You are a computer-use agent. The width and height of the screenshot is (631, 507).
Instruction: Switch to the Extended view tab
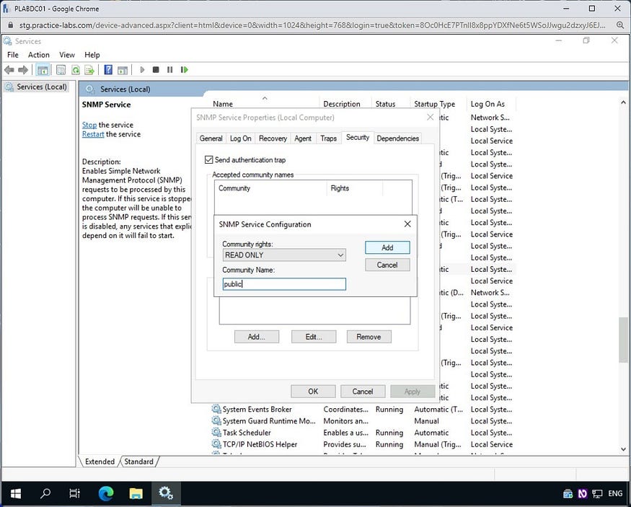[x=100, y=462]
